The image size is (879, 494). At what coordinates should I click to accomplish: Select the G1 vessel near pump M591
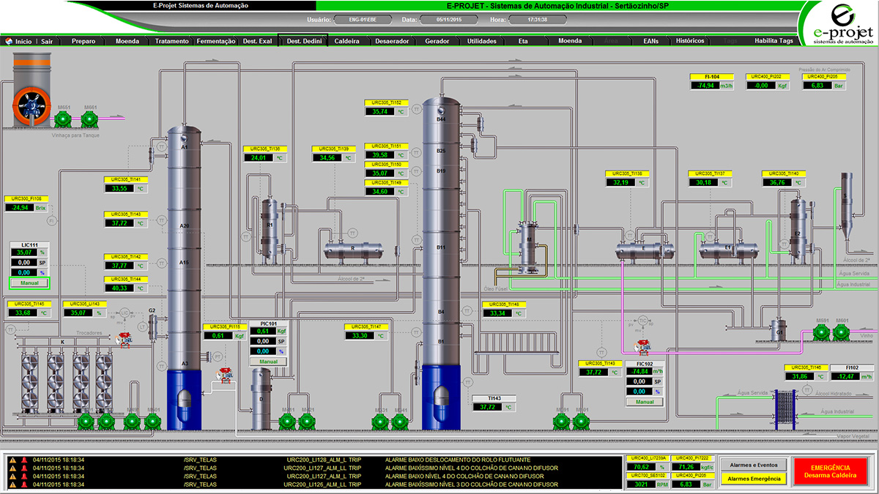click(780, 329)
